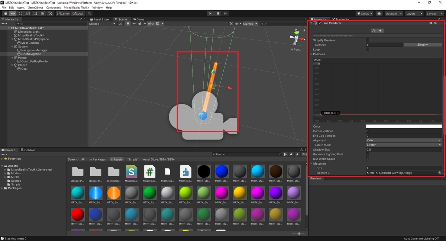Open the GameObject menu
Screen dimensions: 446x241
36,7
